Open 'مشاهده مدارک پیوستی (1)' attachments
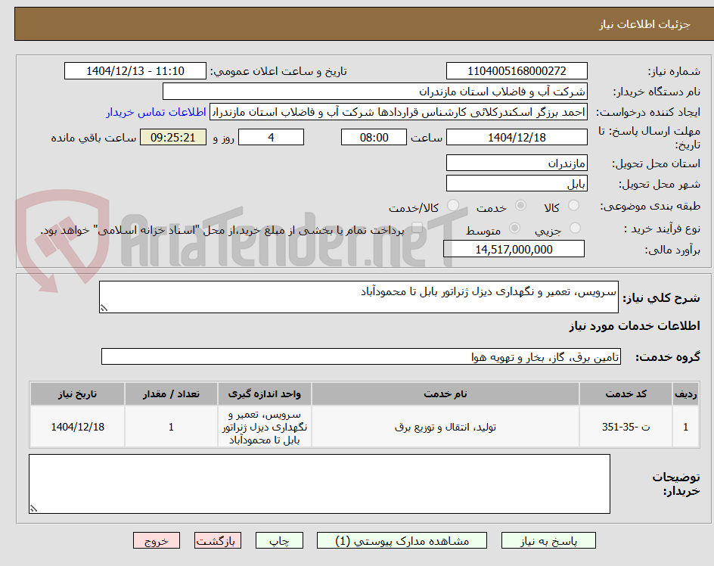 [x=402, y=541]
